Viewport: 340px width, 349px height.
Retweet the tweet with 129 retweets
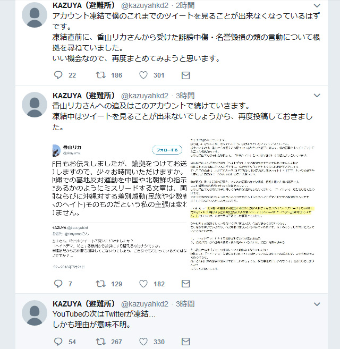(100, 284)
